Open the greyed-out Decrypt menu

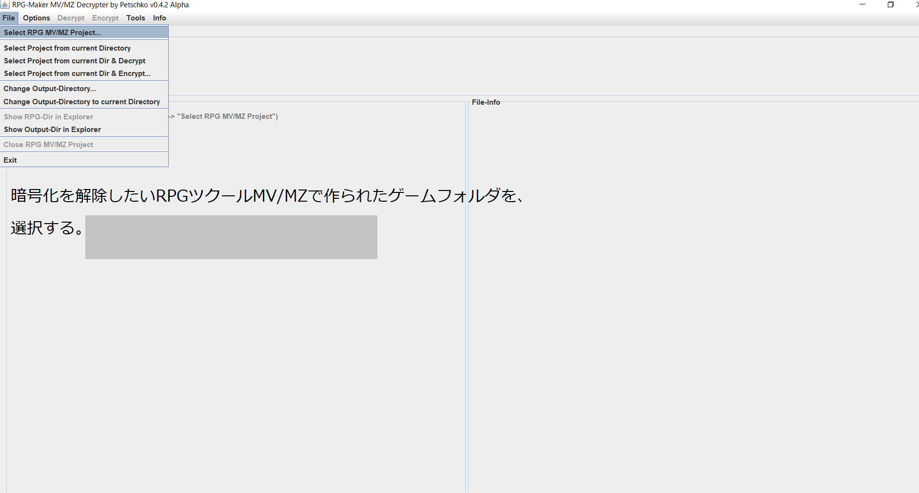[71, 18]
